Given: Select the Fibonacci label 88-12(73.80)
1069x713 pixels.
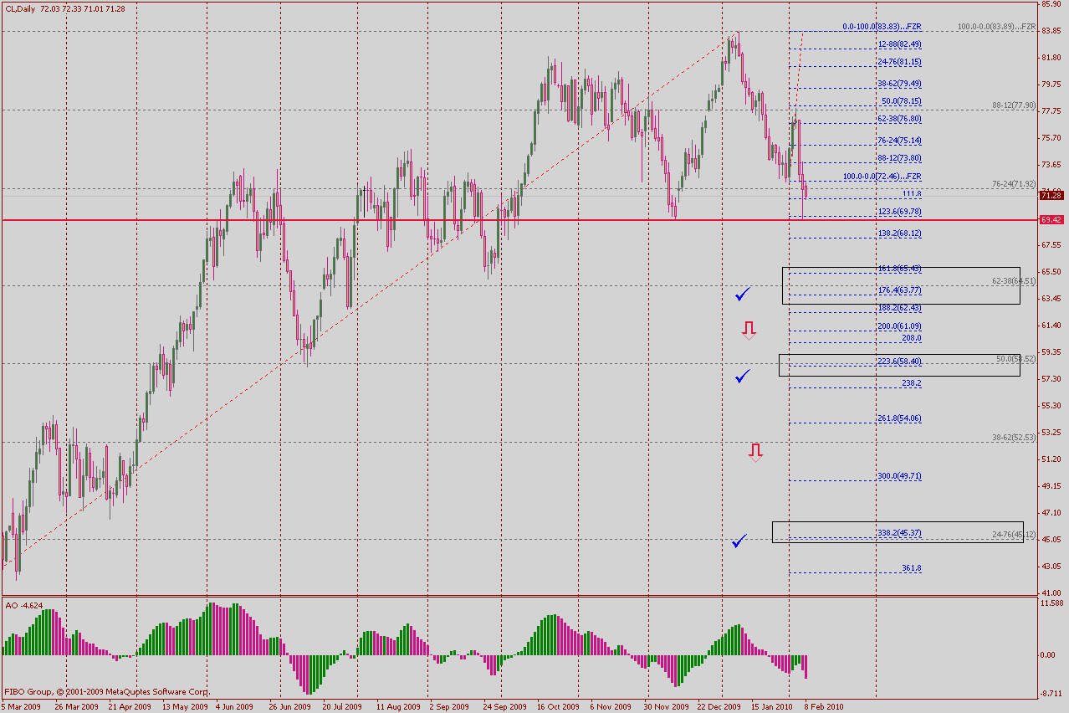Looking at the screenshot, I should click(899, 158).
